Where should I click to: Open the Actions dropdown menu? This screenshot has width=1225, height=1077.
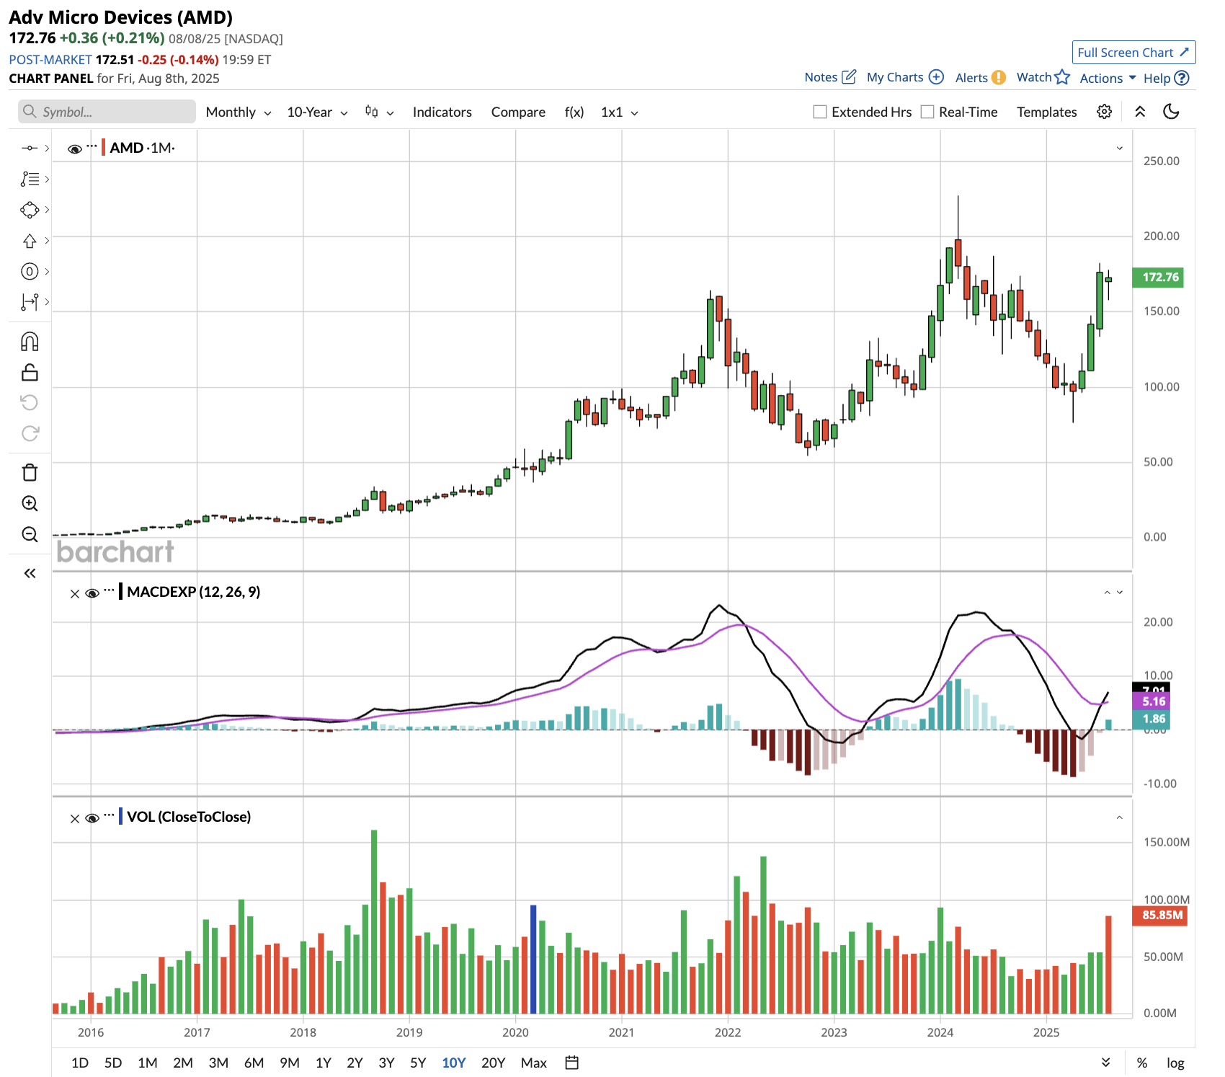click(1108, 78)
